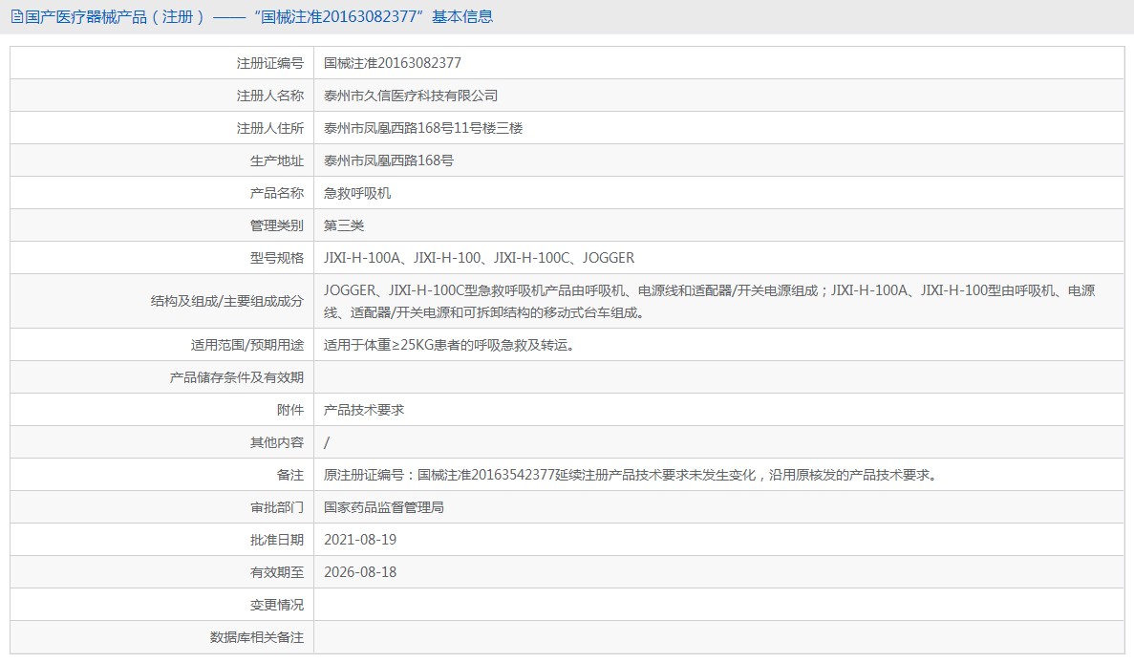Click the 批准日期 label
This screenshot has height=663, width=1134.
point(276,540)
